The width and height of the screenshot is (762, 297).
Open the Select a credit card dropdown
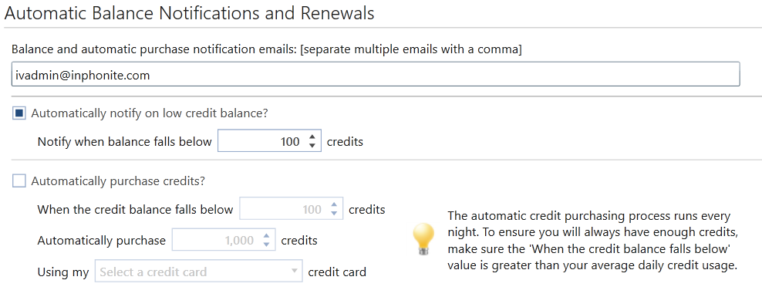(199, 272)
